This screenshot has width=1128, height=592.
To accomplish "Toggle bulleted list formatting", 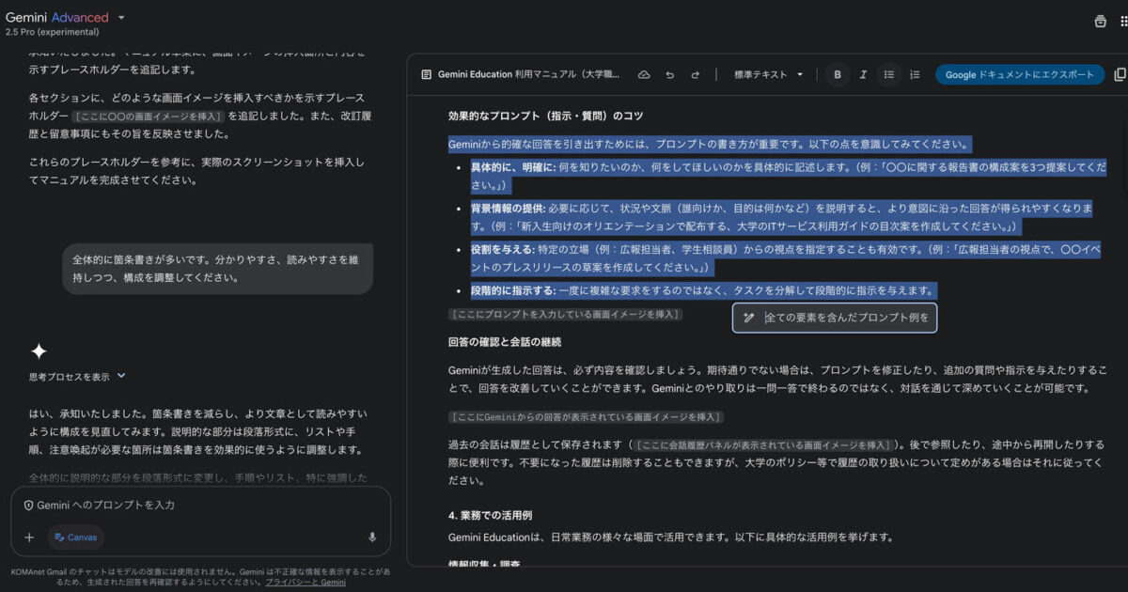I will pos(888,75).
